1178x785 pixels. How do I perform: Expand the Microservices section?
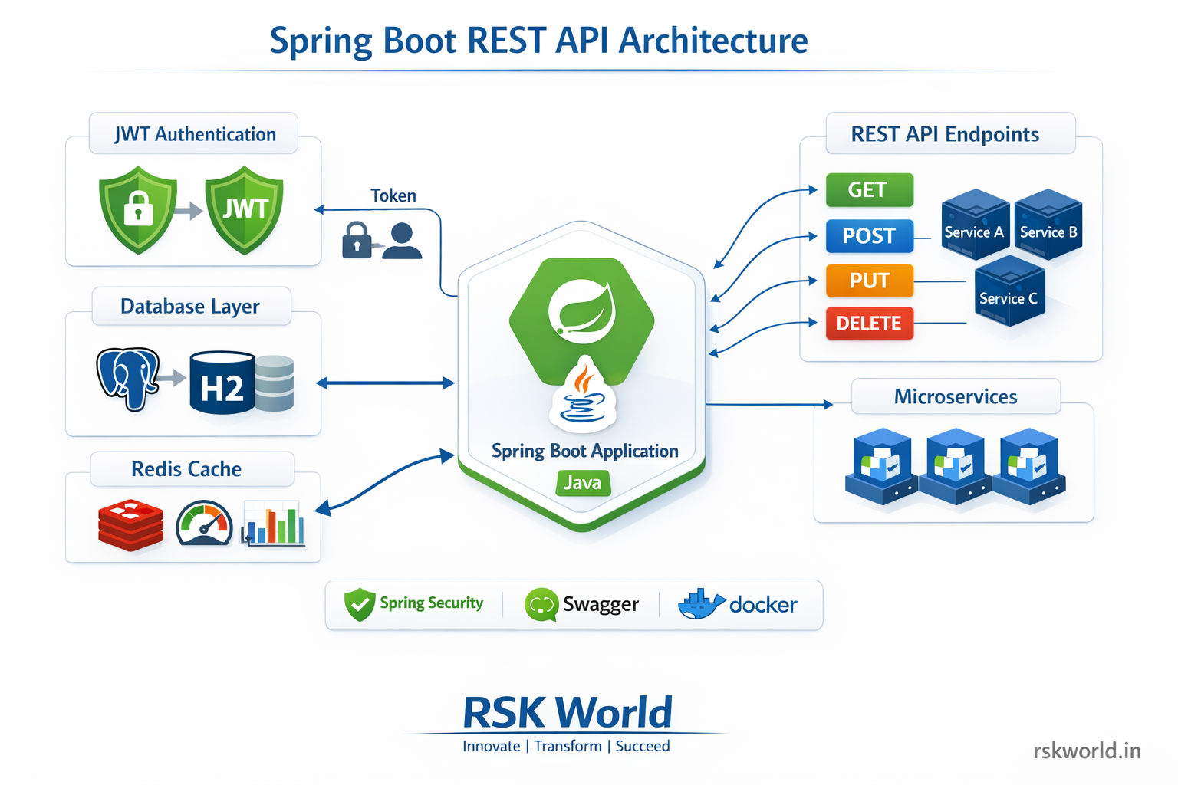pos(955,397)
